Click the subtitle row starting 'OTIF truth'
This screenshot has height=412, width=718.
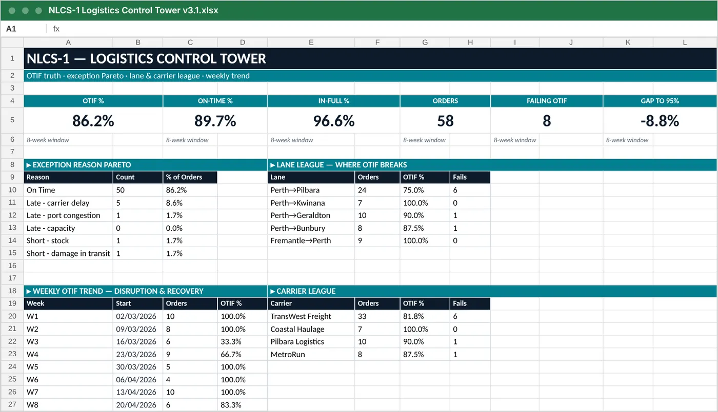pyautogui.click(x=370, y=76)
